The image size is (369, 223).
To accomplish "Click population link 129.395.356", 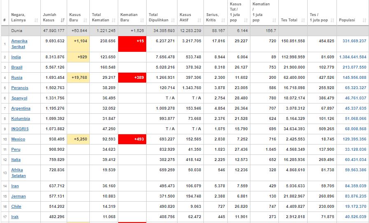I will [355, 139].
